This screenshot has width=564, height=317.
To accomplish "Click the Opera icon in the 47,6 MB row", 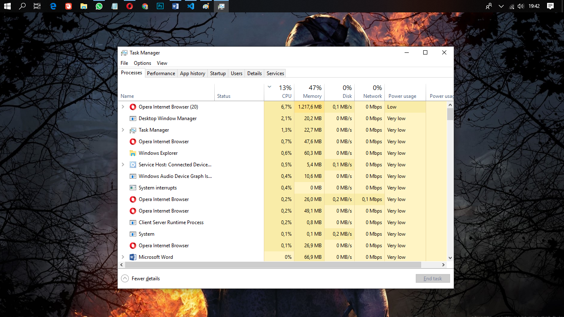I will coord(133,142).
